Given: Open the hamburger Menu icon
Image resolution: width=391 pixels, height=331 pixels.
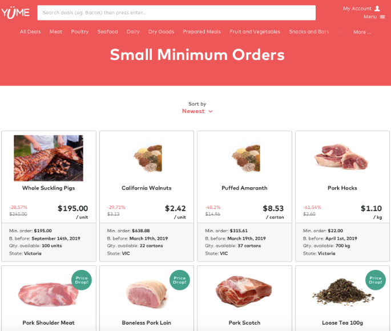Looking at the screenshot, I should (x=382, y=17).
